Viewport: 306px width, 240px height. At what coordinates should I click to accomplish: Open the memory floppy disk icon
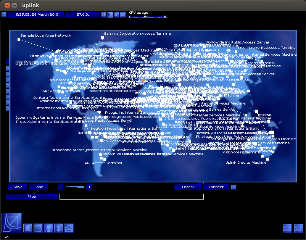tap(38, 228)
